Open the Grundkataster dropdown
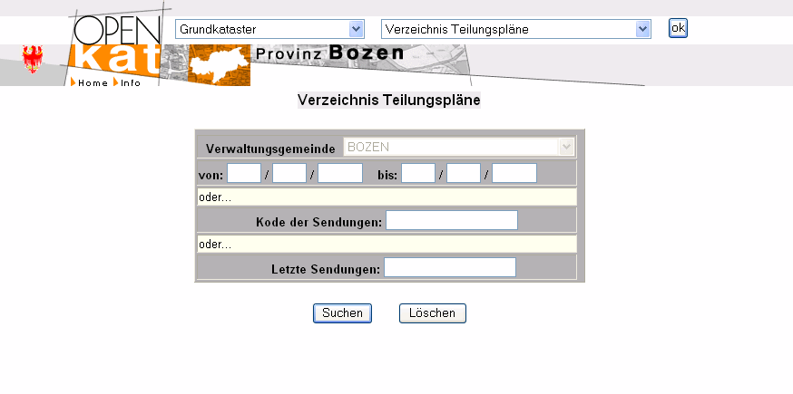This screenshot has height=394, width=793. (269, 29)
